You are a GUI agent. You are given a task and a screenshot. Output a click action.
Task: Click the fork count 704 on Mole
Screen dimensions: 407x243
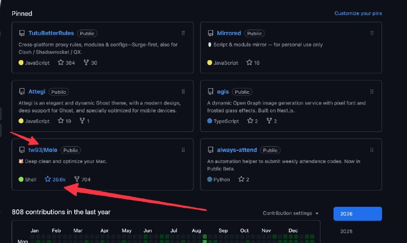click(86, 179)
